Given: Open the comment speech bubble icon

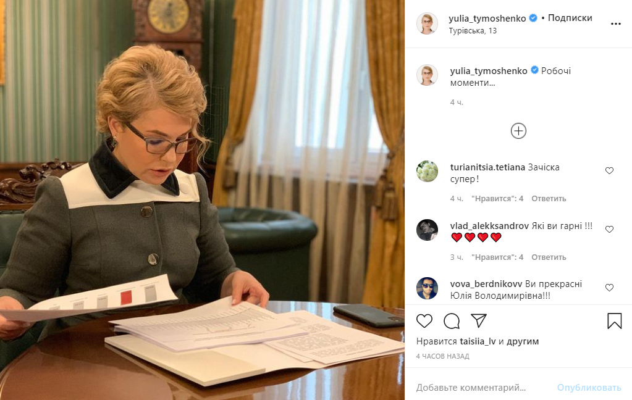Looking at the screenshot, I should (x=452, y=320).
